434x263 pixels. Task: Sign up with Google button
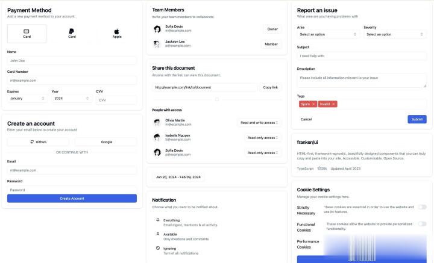coord(105,142)
